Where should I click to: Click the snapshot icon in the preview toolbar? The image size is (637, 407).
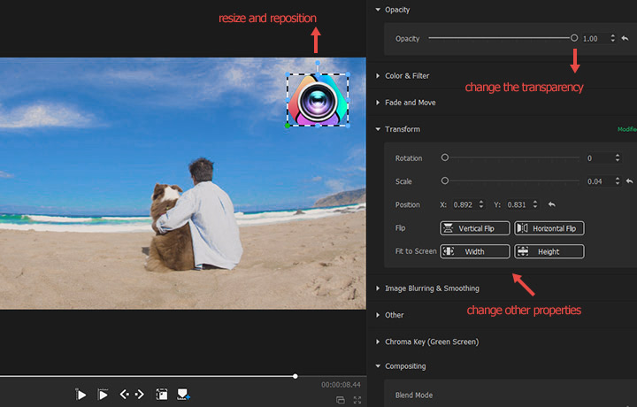pos(162,395)
